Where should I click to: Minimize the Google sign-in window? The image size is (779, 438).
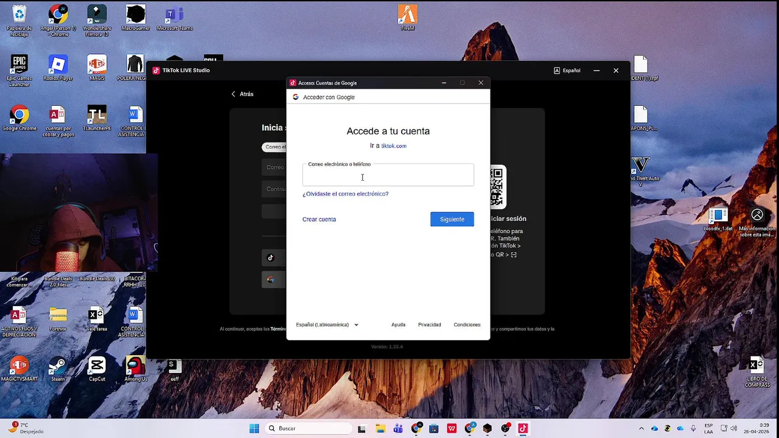pos(444,83)
